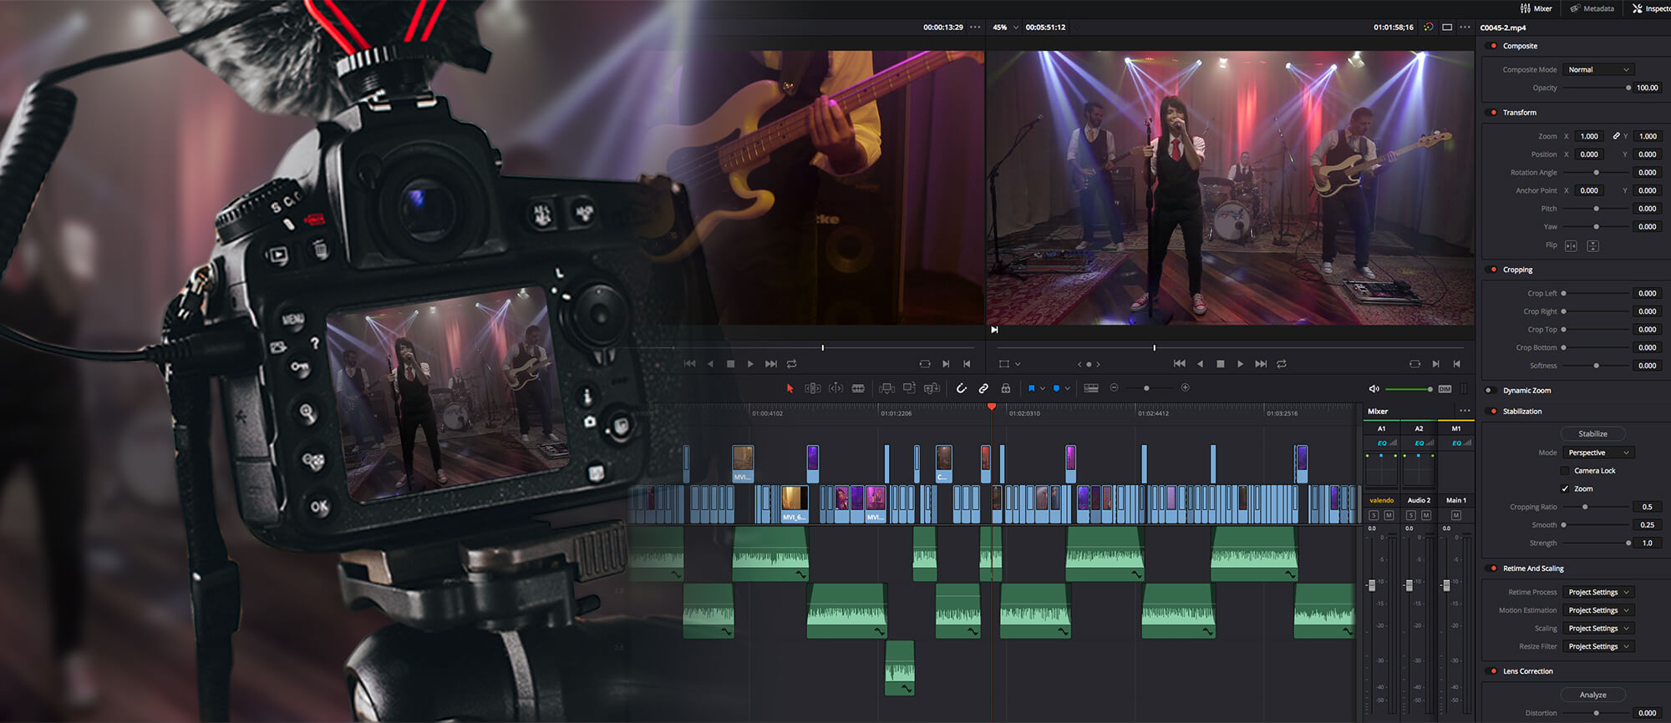
Task: Open the Composite Mode dropdown
Action: point(1597,70)
